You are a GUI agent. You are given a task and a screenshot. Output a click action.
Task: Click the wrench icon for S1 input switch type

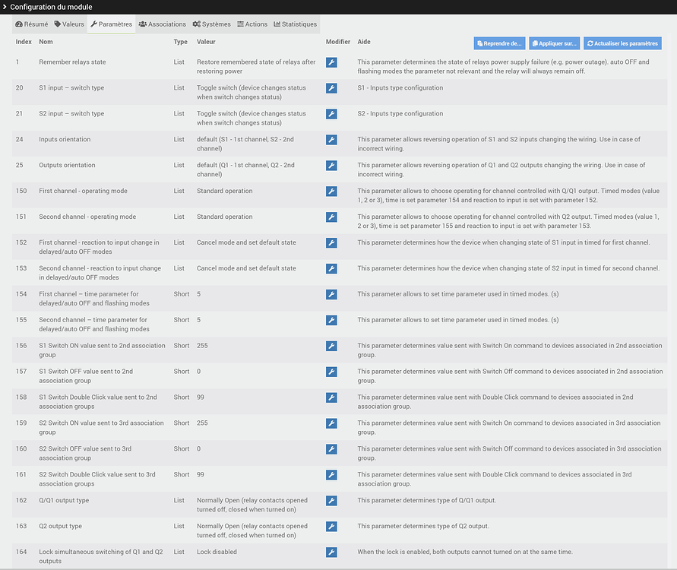331,88
